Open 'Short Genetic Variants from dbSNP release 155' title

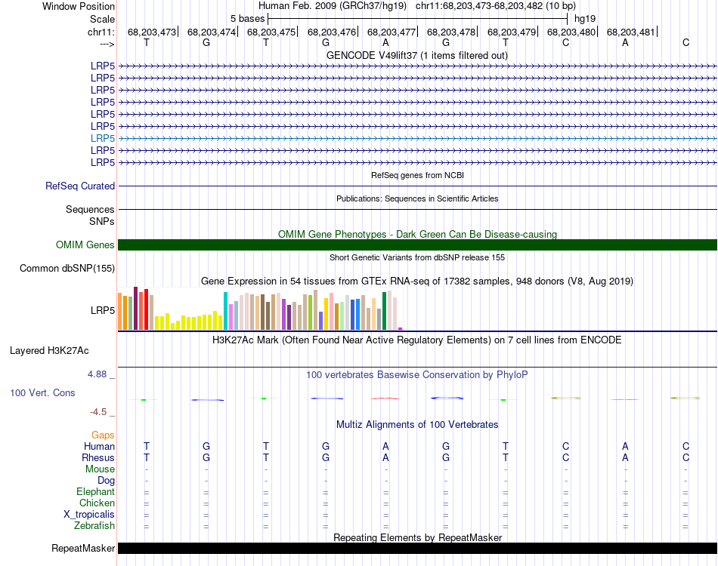(417, 257)
